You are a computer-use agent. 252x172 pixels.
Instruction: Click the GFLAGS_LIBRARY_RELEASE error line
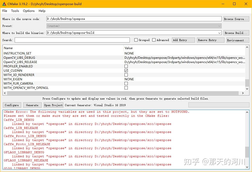[26, 160]
